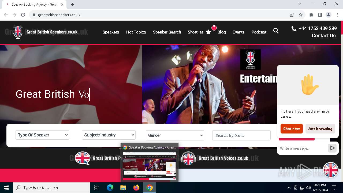Close the Speaker Booking Agency tab
The height and width of the screenshot is (193, 343).
click(x=62, y=5)
